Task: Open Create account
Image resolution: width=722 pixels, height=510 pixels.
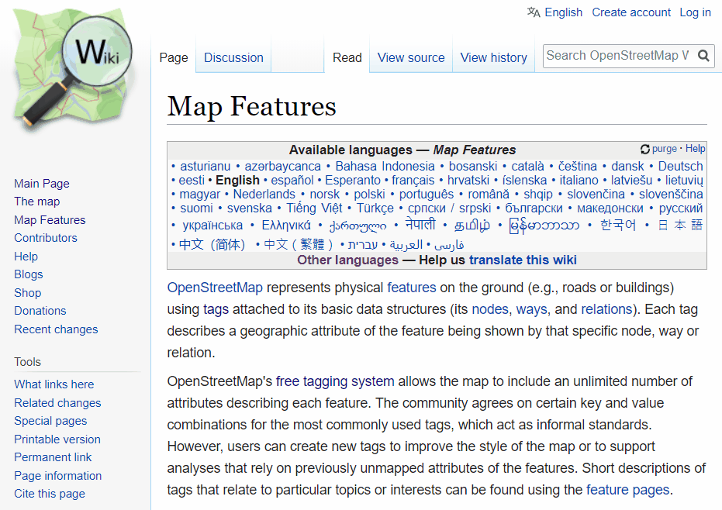Action: tap(631, 12)
